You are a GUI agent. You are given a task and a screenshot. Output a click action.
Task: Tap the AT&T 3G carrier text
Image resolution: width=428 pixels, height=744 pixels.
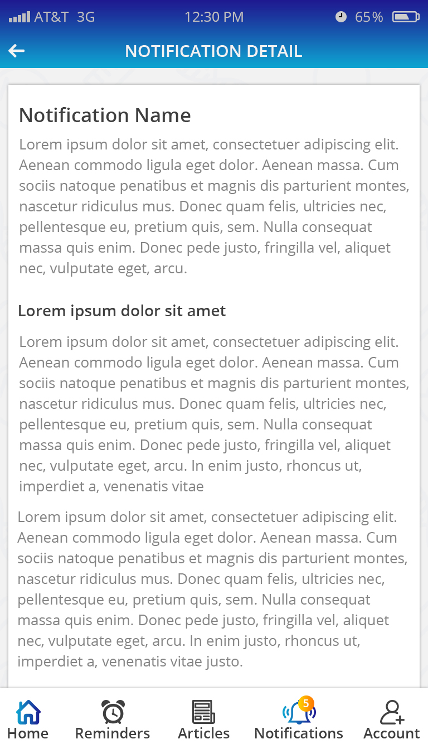(x=65, y=17)
